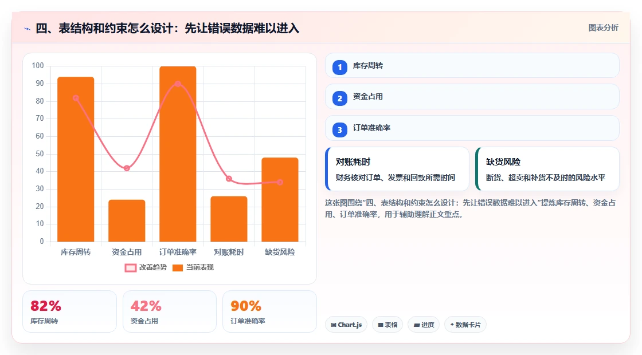The image size is (642, 355).
Task: Click the 缺货风险 orange bar in chart
Action: click(280, 200)
